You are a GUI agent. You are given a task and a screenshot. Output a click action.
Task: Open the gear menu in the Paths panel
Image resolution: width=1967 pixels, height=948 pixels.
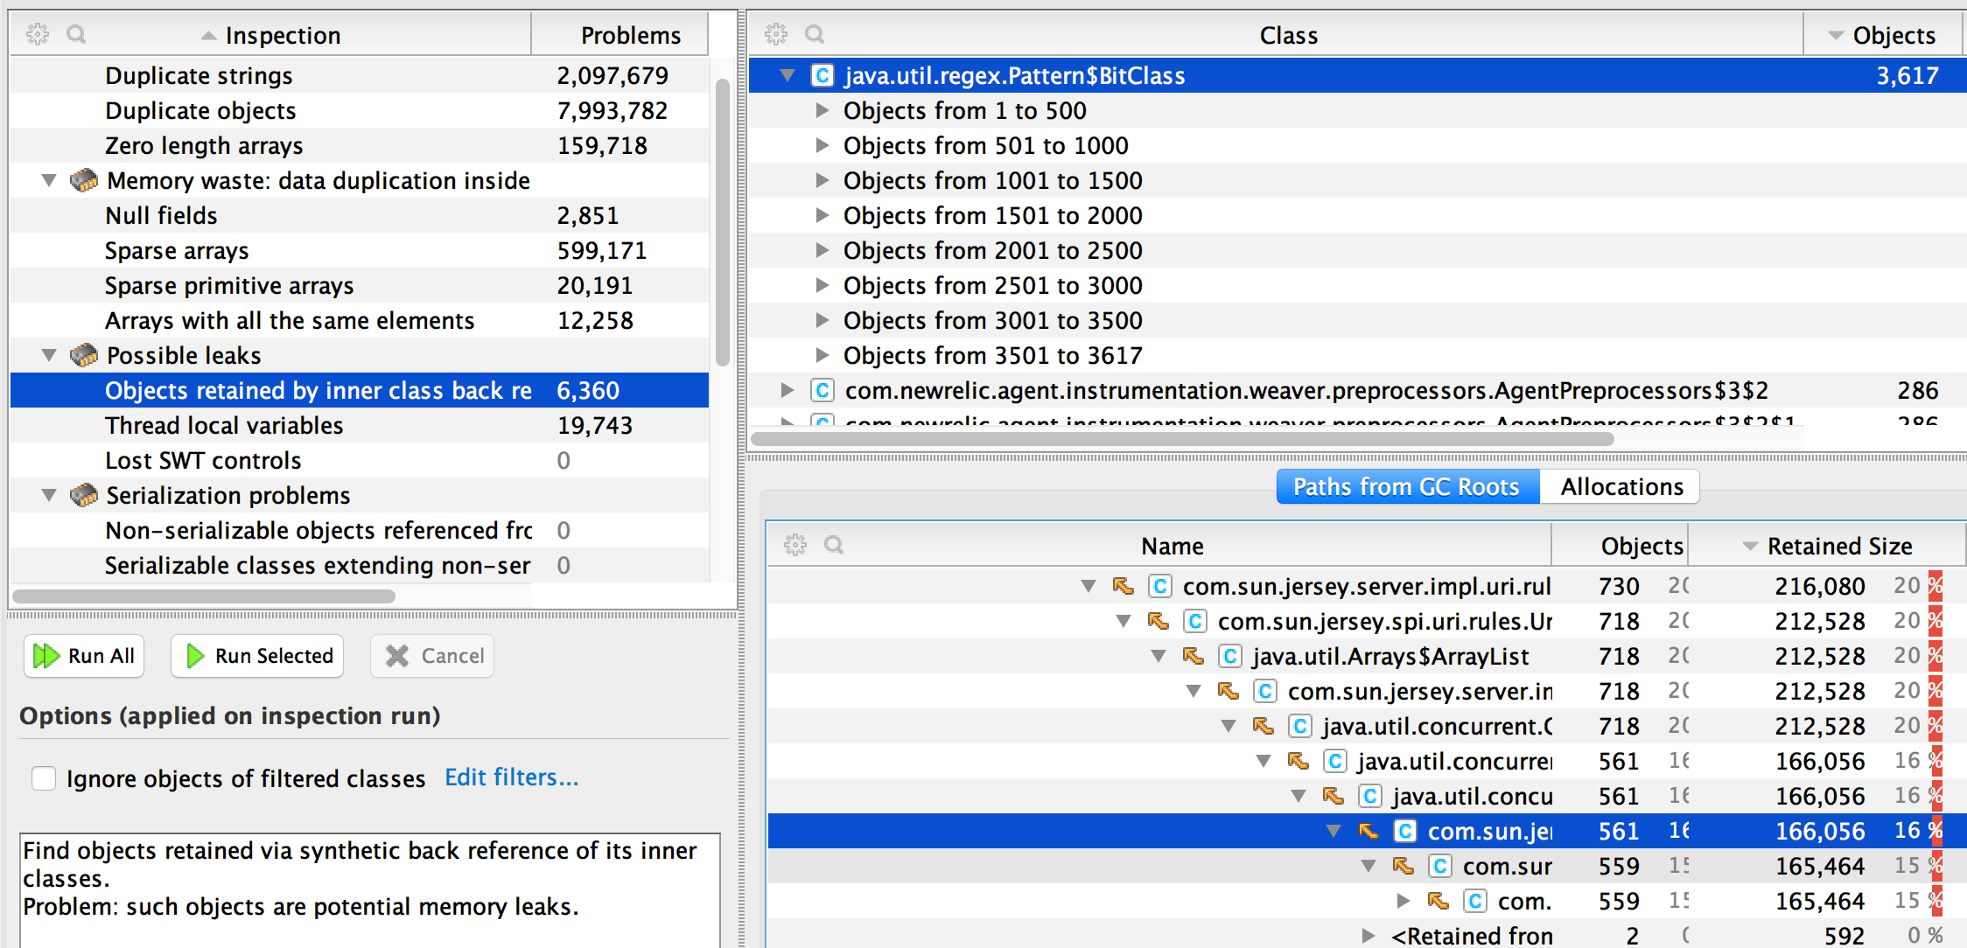[795, 544]
